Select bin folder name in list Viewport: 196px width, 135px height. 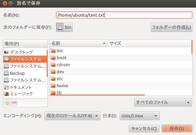60,51
